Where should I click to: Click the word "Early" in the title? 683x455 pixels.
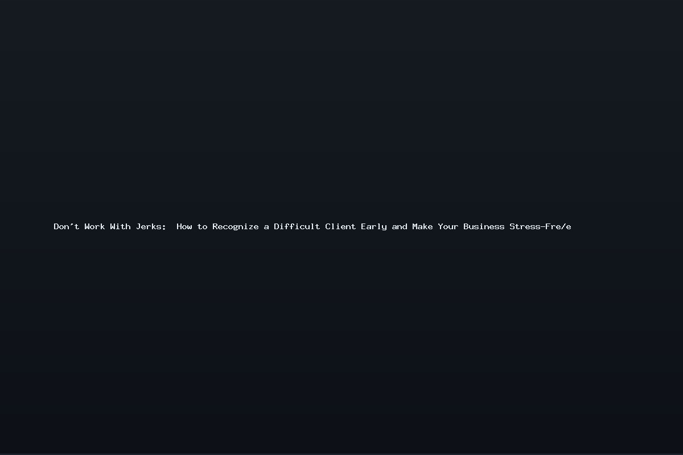pyautogui.click(x=373, y=226)
